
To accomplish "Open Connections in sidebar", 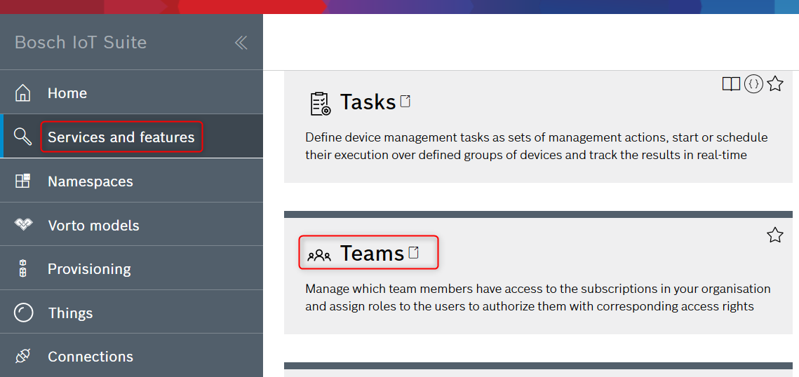I will [x=131, y=356].
